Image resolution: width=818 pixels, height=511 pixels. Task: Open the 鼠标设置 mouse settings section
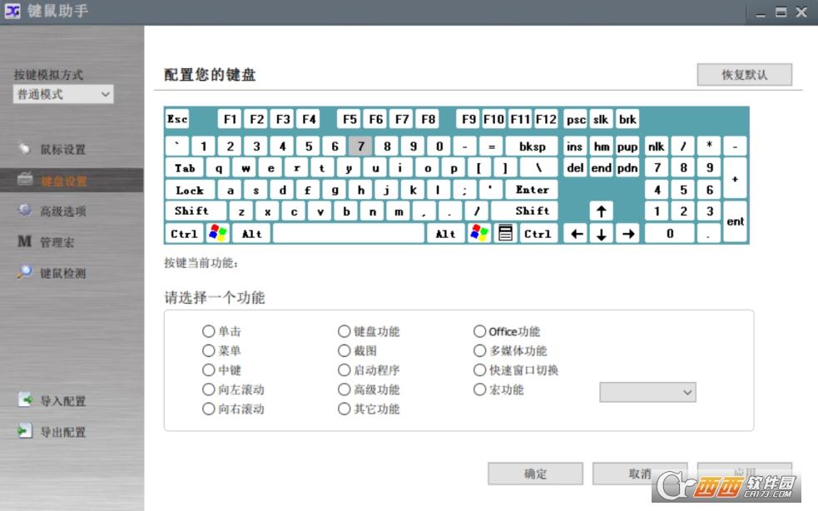pyautogui.click(x=62, y=150)
